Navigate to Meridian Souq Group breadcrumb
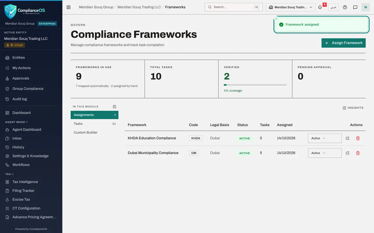The width and height of the screenshot is (374, 233). click(x=96, y=7)
